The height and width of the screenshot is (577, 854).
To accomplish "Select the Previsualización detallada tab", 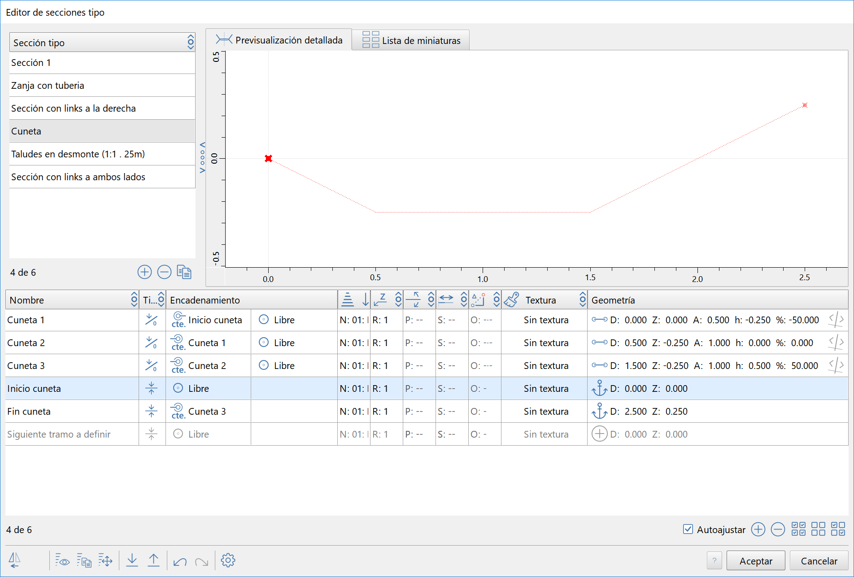I will point(279,40).
